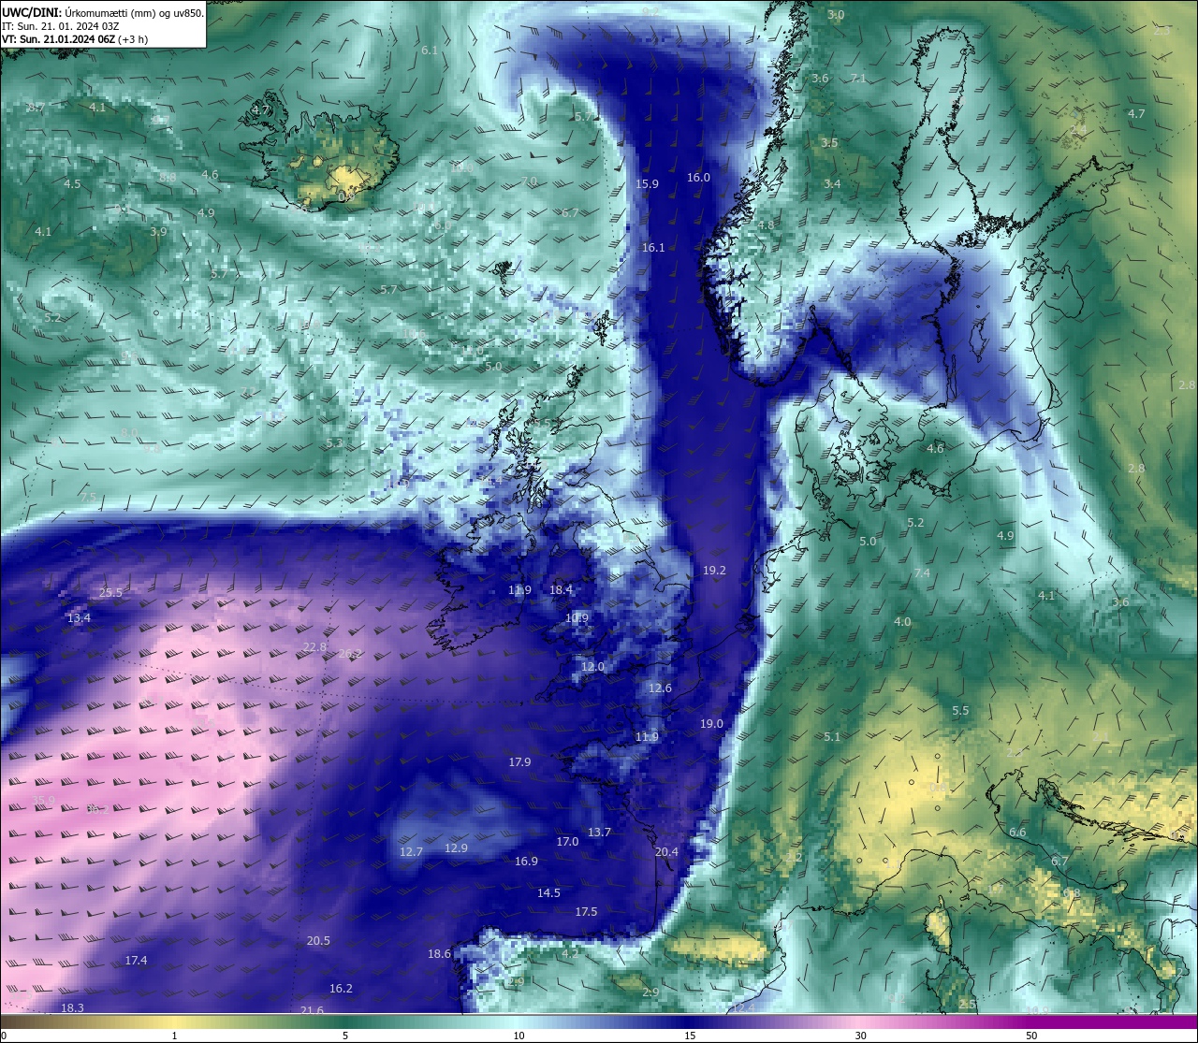Select the 7.1 value over northern Norway
The image size is (1198, 1043).
[857, 78]
